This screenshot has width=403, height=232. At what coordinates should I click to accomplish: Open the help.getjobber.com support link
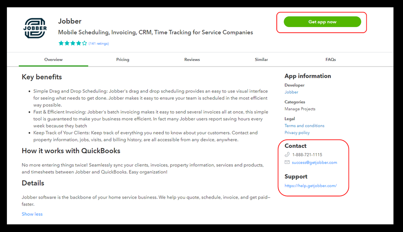pyautogui.click(x=310, y=186)
